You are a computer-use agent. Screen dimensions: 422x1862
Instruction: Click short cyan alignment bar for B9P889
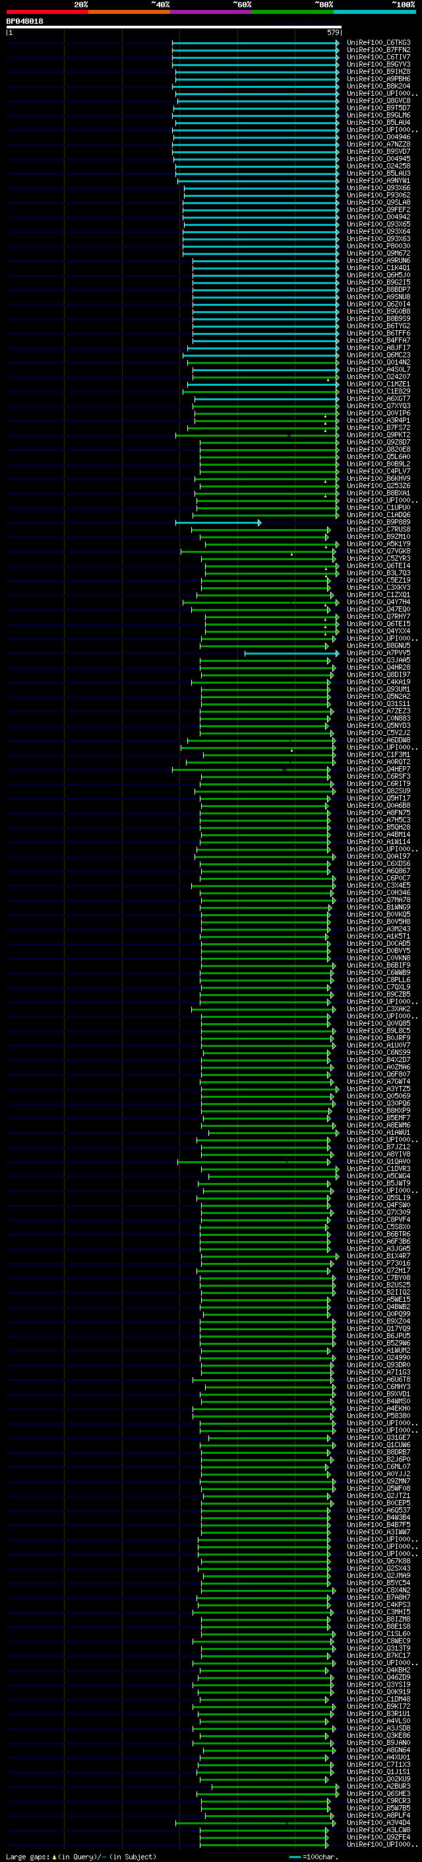[x=218, y=522]
